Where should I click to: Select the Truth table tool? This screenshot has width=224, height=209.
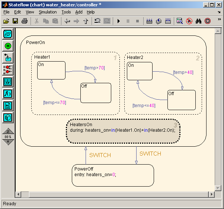click(x=8, y=82)
